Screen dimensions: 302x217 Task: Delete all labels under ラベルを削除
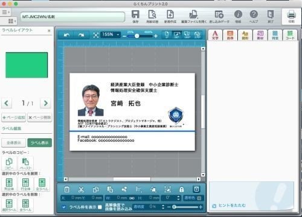pos(25,205)
